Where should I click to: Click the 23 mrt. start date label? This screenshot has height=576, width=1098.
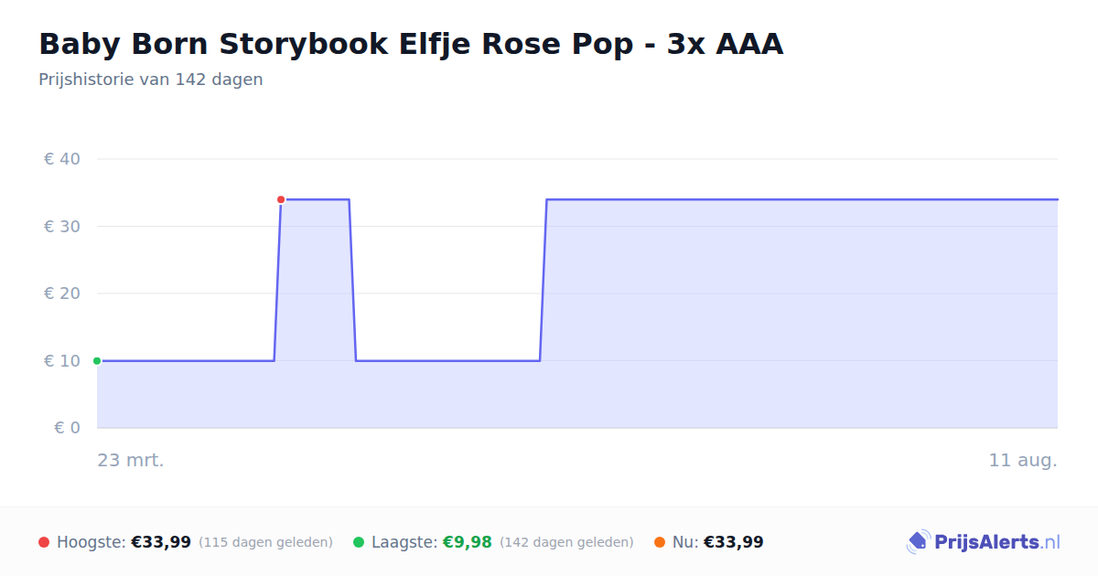point(131,461)
